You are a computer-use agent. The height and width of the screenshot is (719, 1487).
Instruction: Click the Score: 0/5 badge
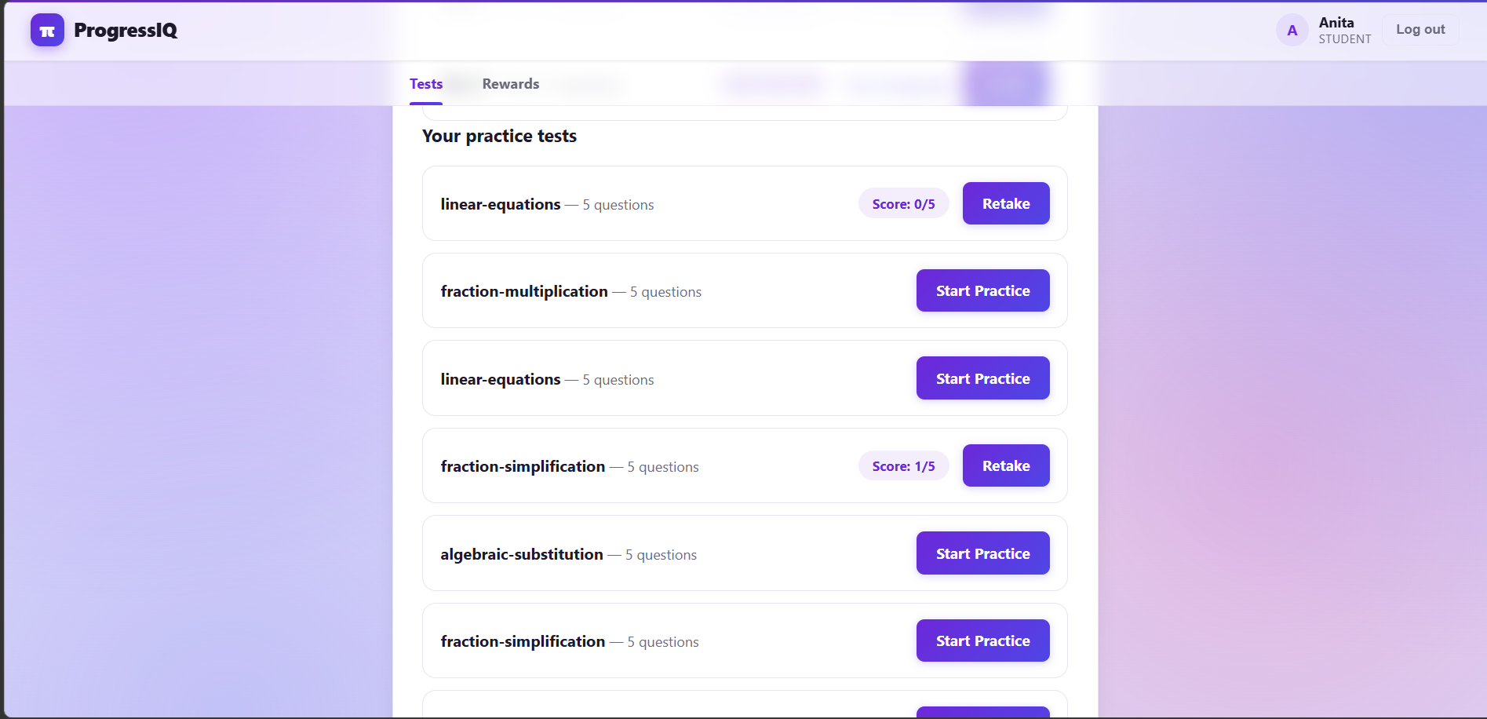pos(903,204)
